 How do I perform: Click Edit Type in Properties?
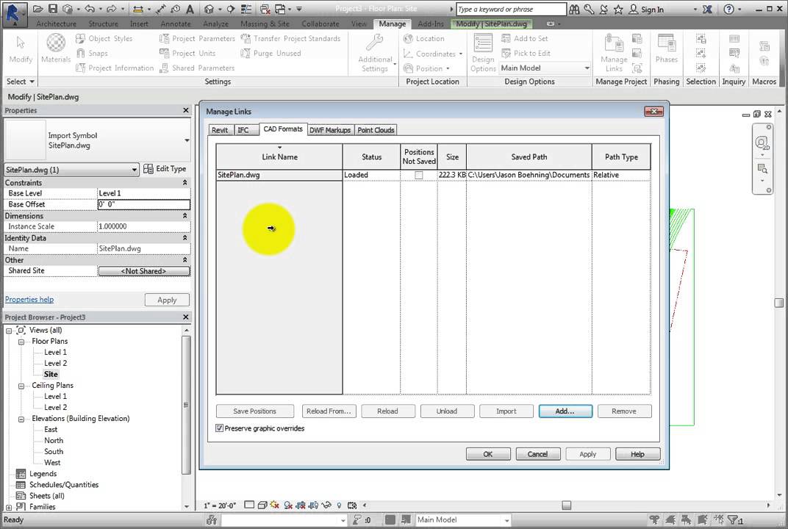pos(165,169)
